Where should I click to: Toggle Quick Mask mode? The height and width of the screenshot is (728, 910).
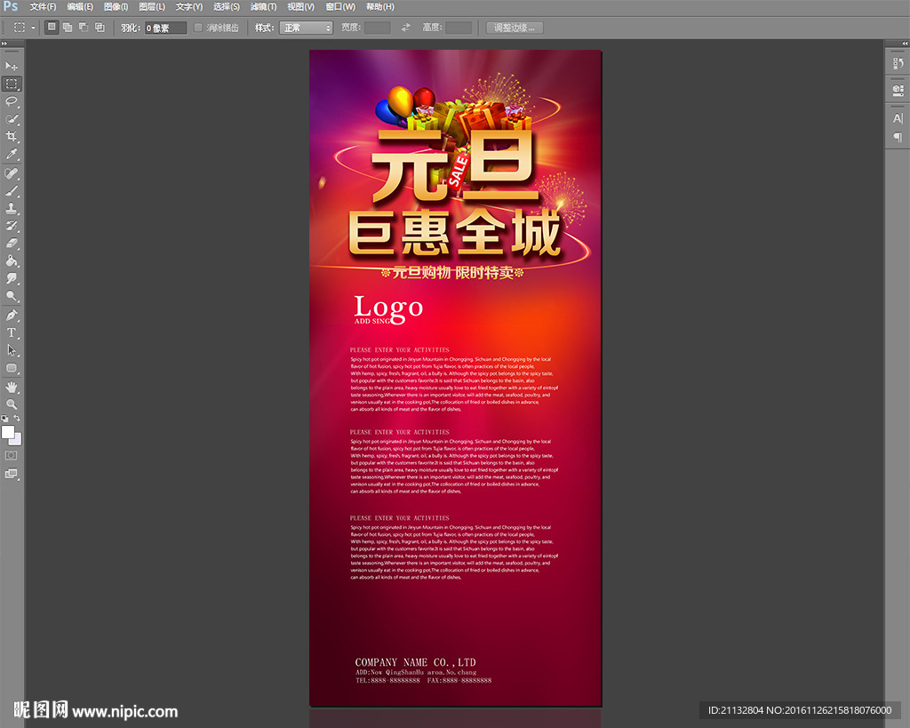pyautogui.click(x=12, y=454)
